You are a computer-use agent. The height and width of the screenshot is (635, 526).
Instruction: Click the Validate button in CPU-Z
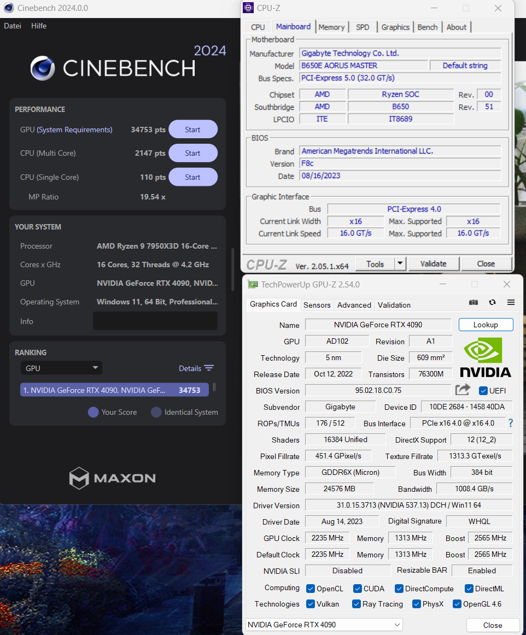click(x=434, y=263)
